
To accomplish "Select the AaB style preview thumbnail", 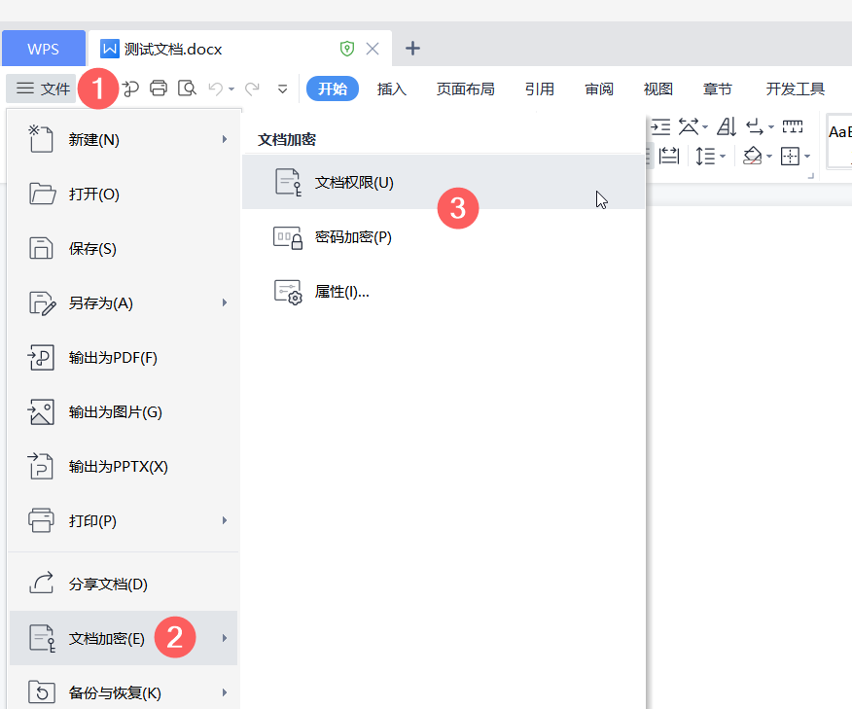I will 839,141.
